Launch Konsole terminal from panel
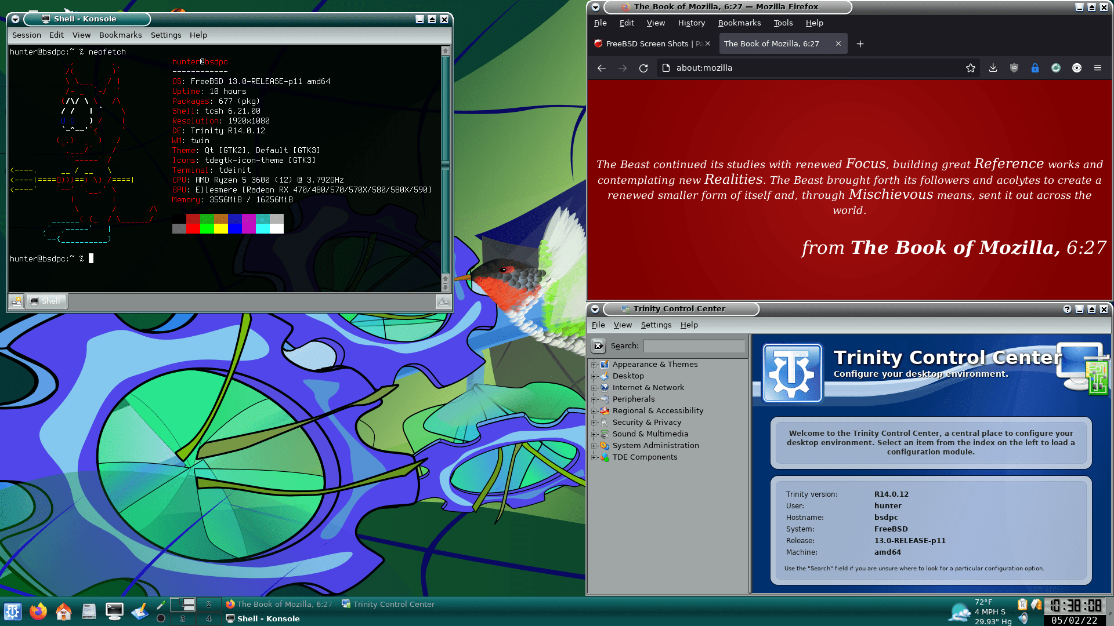Image resolution: width=1114 pixels, height=626 pixels. pyautogui.click(x=114, y=612)
